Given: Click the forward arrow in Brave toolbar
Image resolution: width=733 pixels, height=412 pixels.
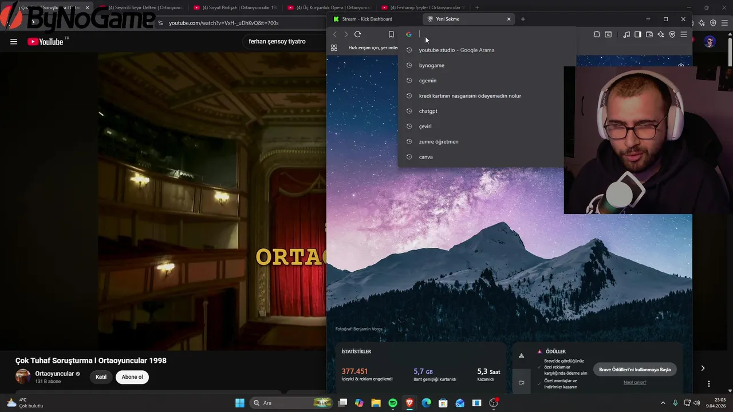Looking at the screenshot, I should click(x=346, y=34).
